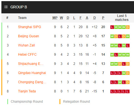Click Qingdao Huanghai's green W result badge
This screenshot has width=134, height=108.
point(124,73)
